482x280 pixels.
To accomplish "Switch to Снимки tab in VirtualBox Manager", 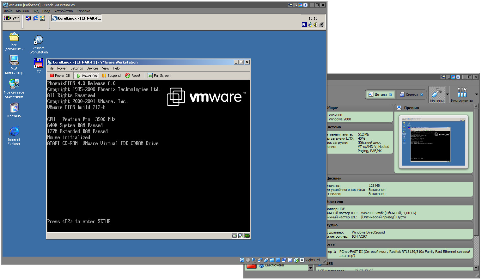I will [412, 94].
